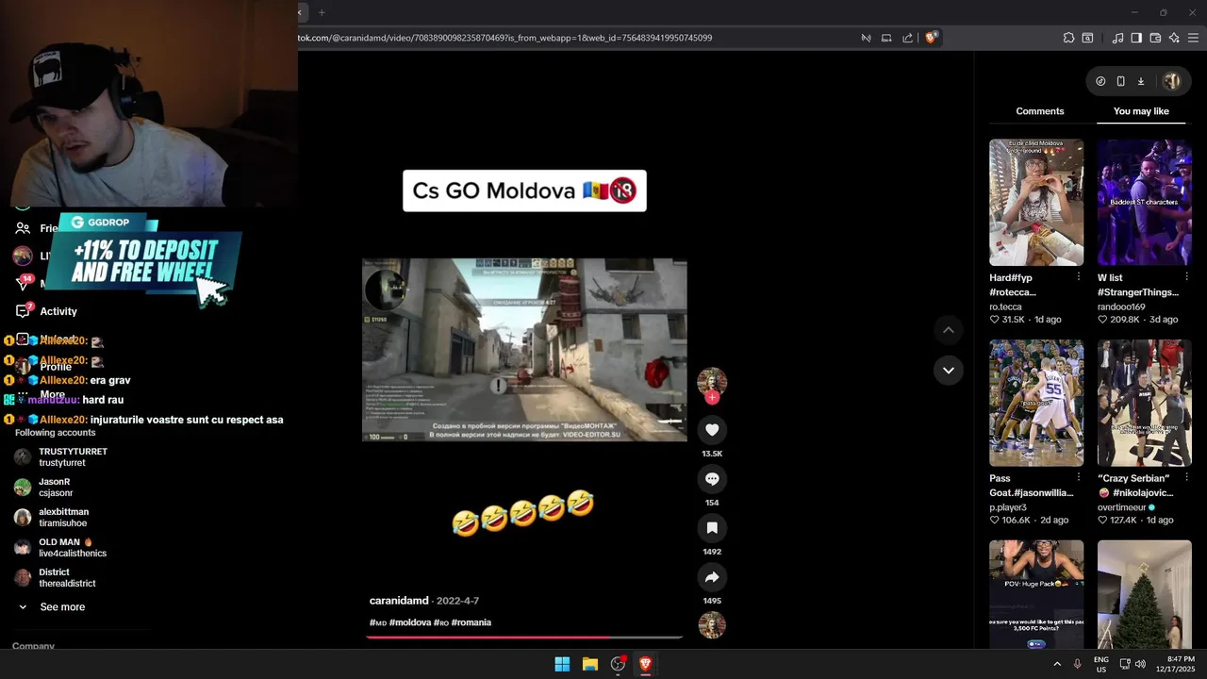The height and width of the screenshot is (679, 1207).
Task: Open the Brave playlist music note icon
Action: 1117,38
